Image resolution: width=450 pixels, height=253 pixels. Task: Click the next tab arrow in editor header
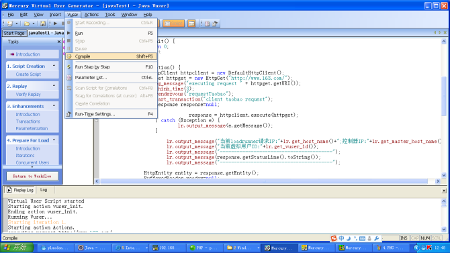[x=440, y=33]
